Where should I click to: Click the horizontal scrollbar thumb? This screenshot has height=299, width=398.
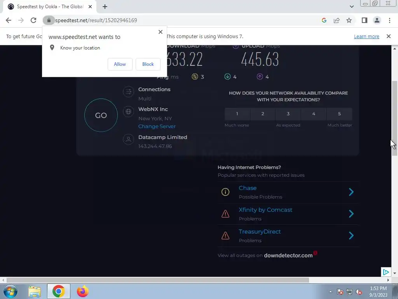pos(158,280)
